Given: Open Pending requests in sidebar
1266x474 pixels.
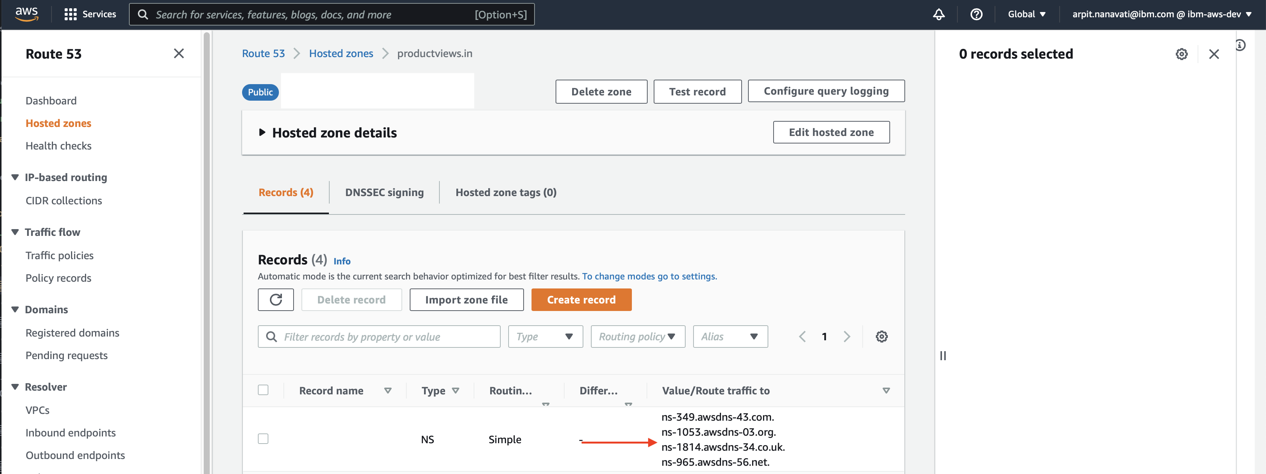Looking at the screenshot, I should tap(67, 355).
